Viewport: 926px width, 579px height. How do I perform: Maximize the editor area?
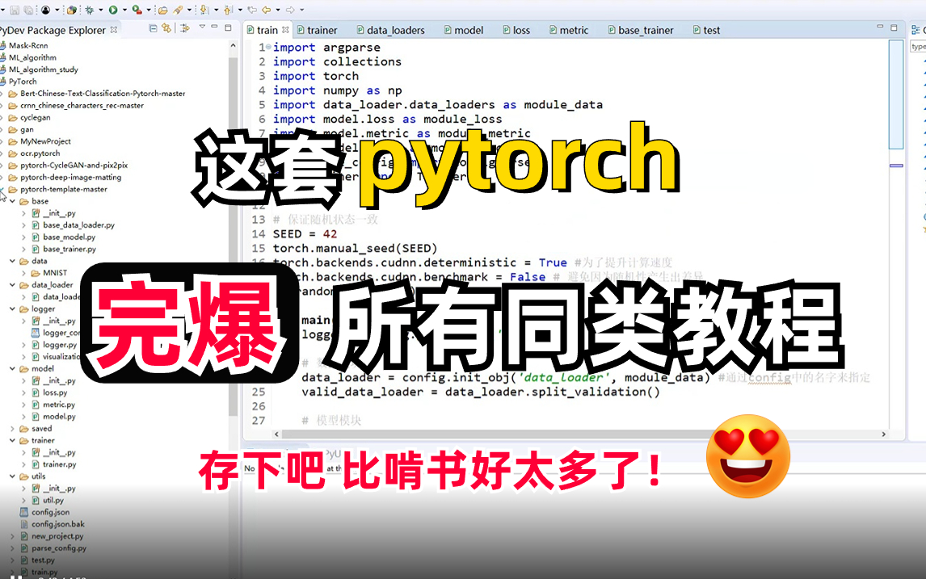click(x=894, y=27)
